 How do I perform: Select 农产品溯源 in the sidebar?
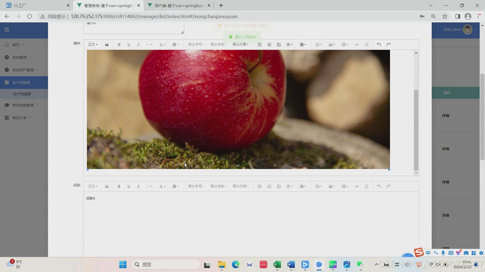22,94
